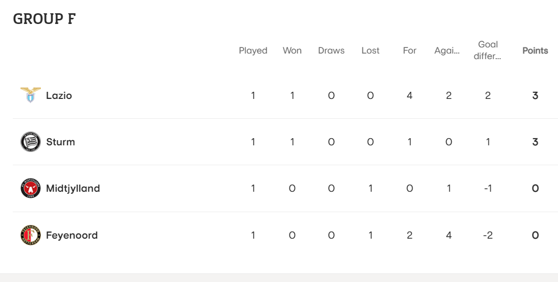Click the Points column header
558x282 pixels.
[535, 50]
